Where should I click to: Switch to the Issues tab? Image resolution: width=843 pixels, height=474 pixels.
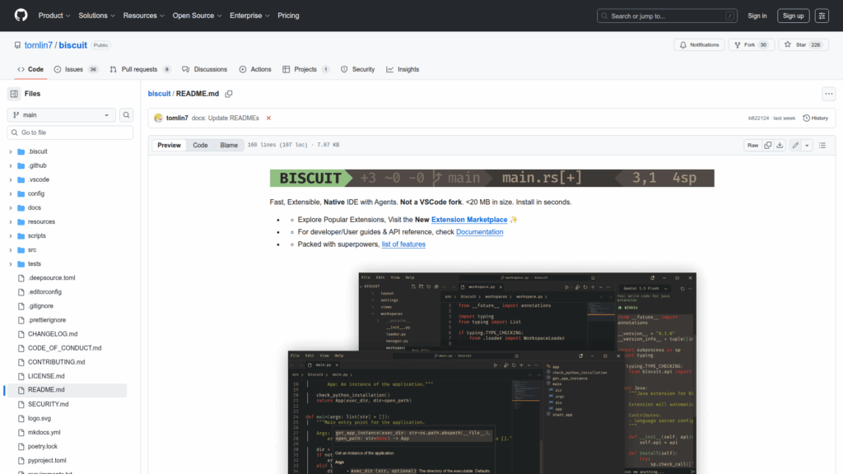tap(76, 69)
